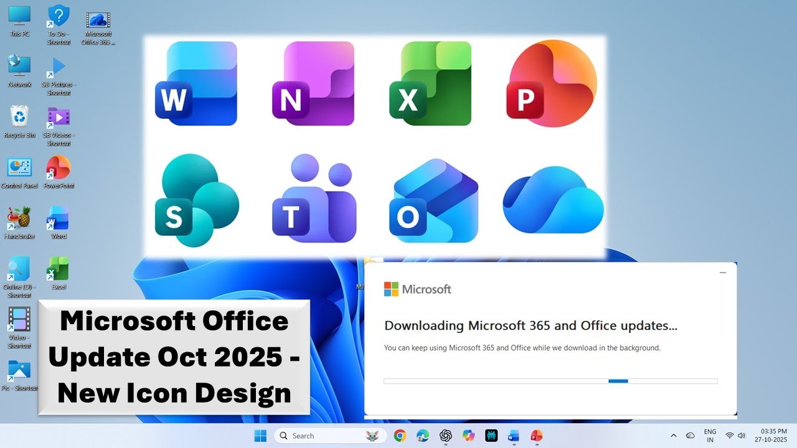This screenshot has height=448, width=797.
Task: Open the ChatGPT app from taskbar
Action: [446, 436]
